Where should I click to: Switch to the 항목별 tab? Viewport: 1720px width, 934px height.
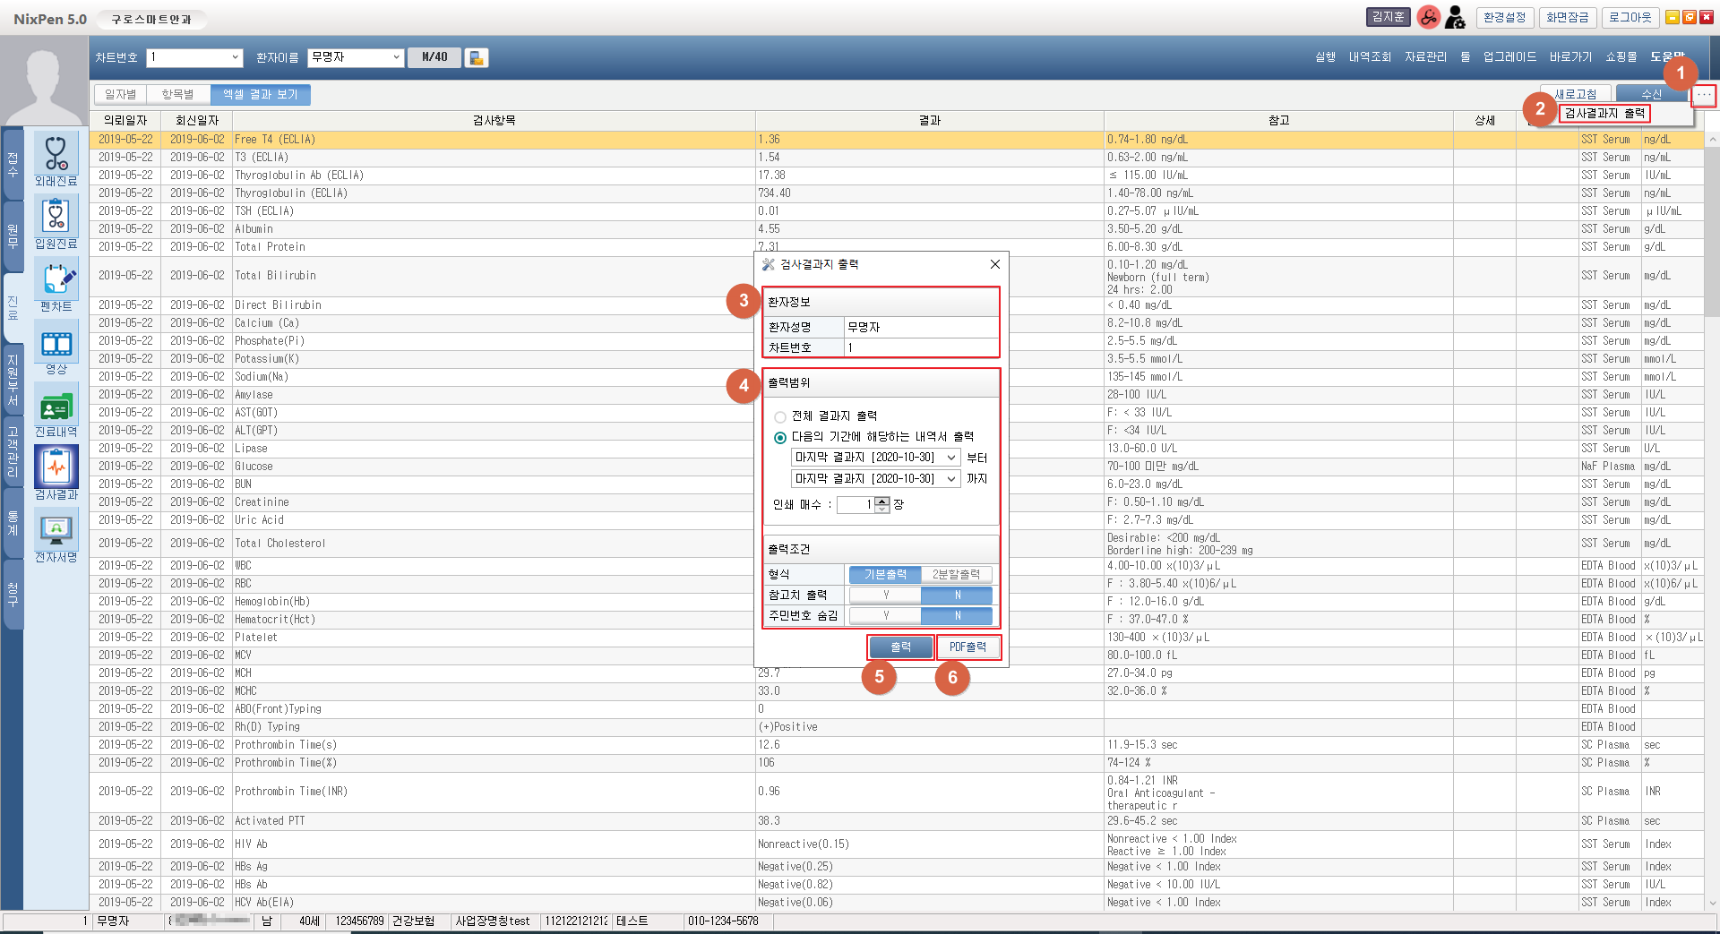177,95
